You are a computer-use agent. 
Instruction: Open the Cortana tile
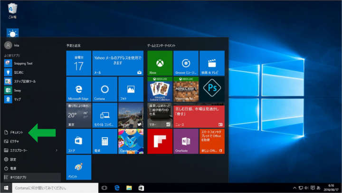point(104,89)
